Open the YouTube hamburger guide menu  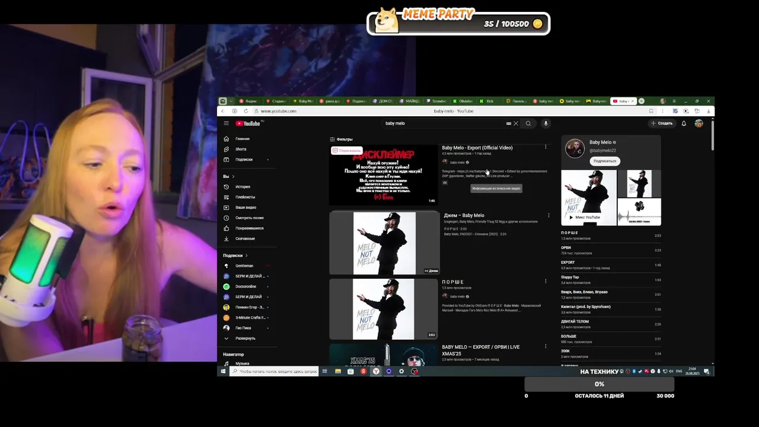pyautogui.click(x=226, y=123)
